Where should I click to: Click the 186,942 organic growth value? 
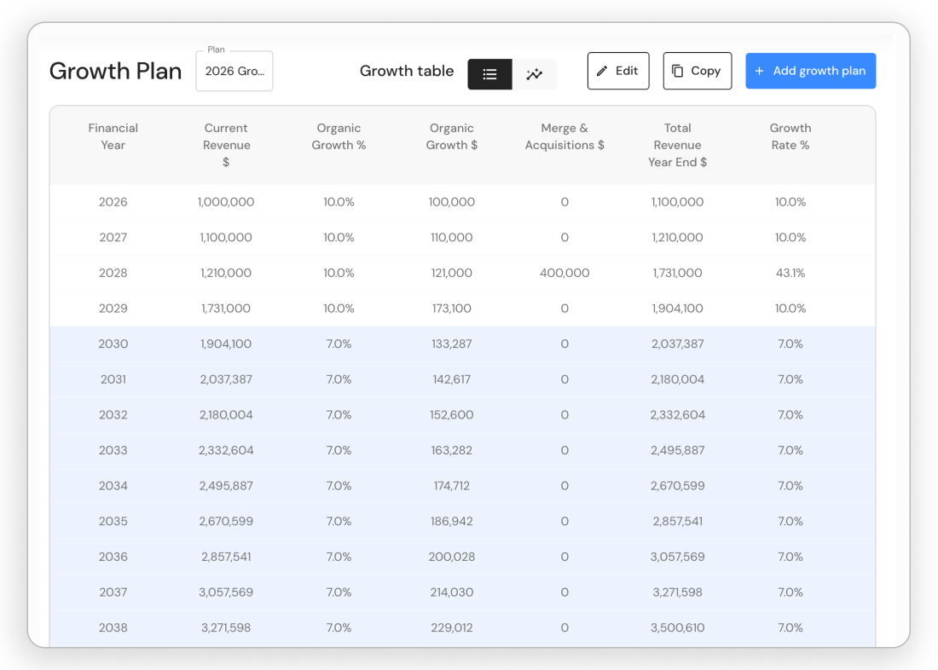[452, 521]
